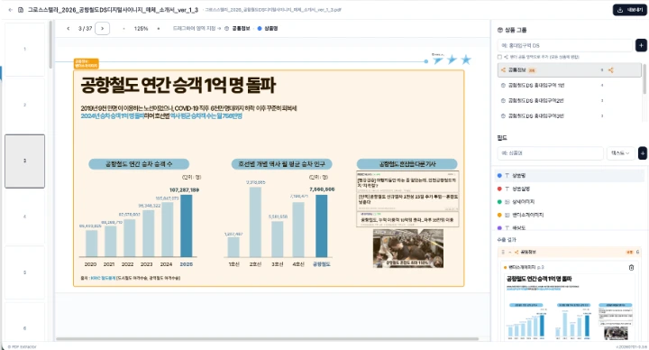Viewport: 649px width, 350px height.
Task: Open the document file icon beside the title
Action: (x=21, y=10)
